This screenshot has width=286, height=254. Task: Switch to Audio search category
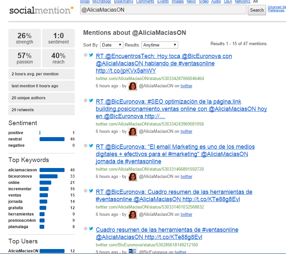click(216, 1)
